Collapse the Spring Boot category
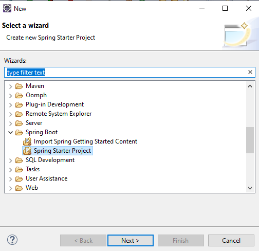 pos(10,132)
